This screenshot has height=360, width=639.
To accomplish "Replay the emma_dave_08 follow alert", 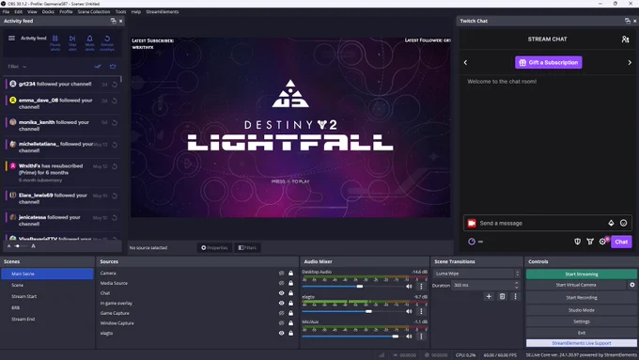I will [115, 101].
